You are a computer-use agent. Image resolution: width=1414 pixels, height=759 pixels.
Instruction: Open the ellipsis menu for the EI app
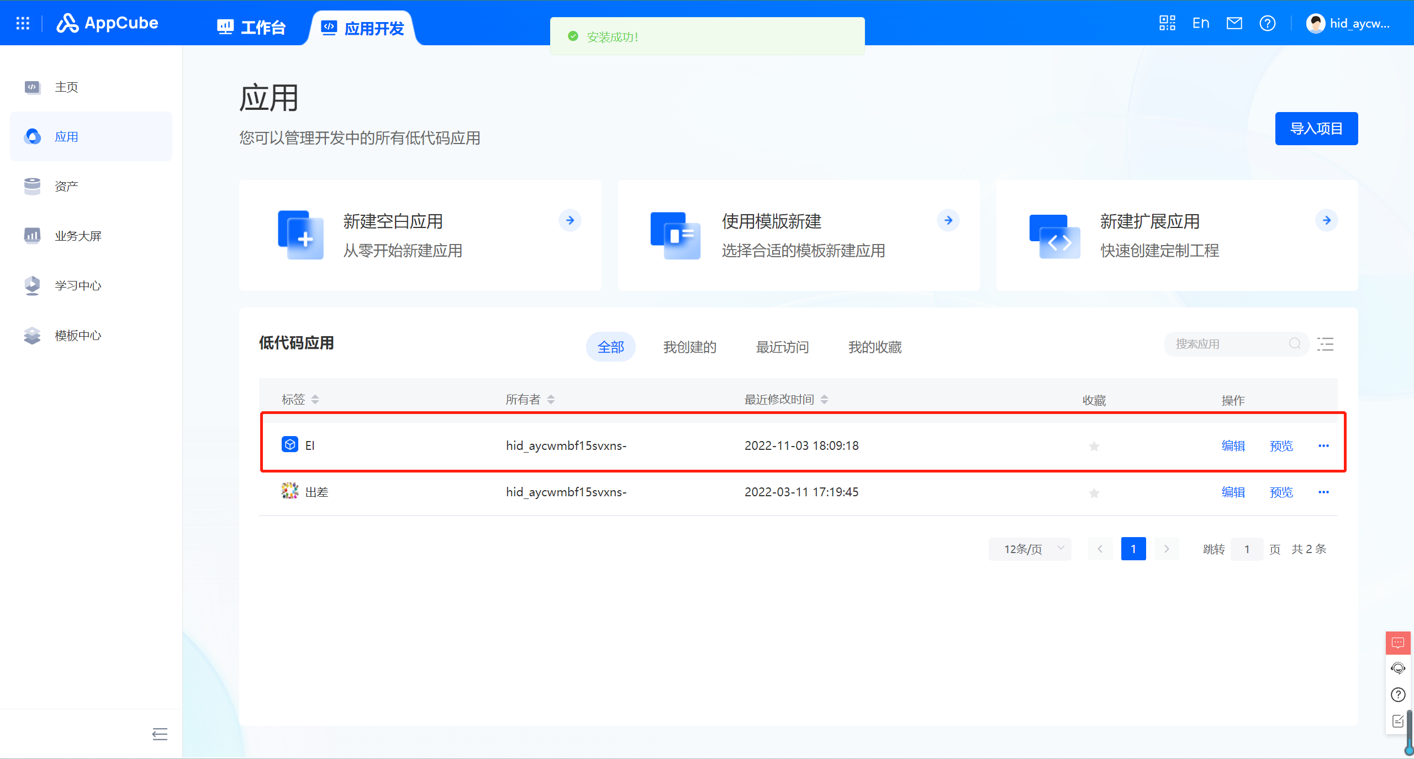1324,445
